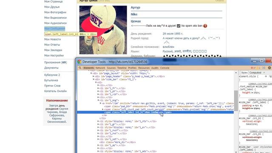Expand the li#l_gr node
The height and width of the screenshot is (153, 272).
coord(98,125)
